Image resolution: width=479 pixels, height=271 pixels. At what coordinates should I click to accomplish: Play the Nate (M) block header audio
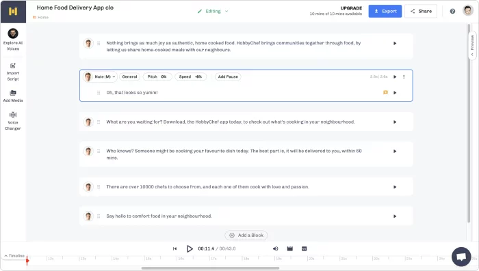pos(395,77)
